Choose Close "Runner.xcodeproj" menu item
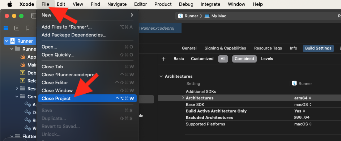 coord(88,74)
